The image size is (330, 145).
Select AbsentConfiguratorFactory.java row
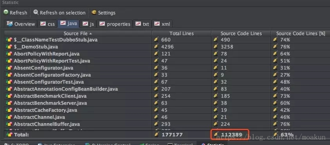167,75
